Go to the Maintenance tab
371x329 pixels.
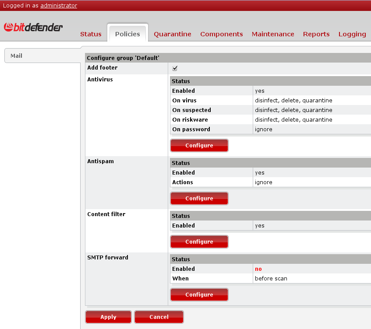click(272, 34)
